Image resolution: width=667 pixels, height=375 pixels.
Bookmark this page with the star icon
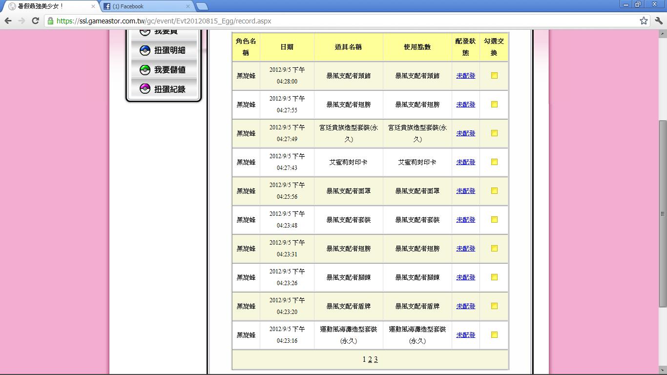[x=644, y=21]
